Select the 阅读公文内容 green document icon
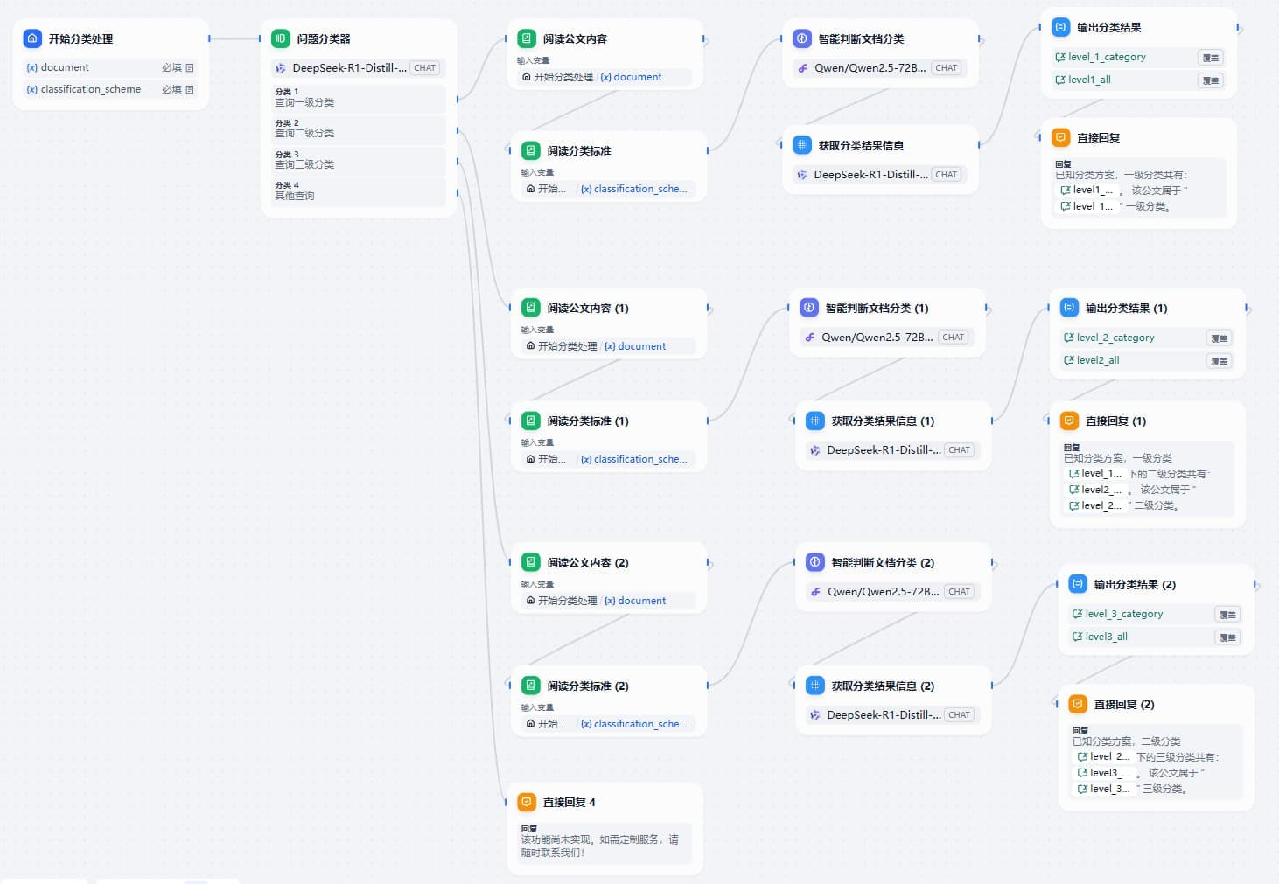1279x884 pixels. tap(527, 38)
